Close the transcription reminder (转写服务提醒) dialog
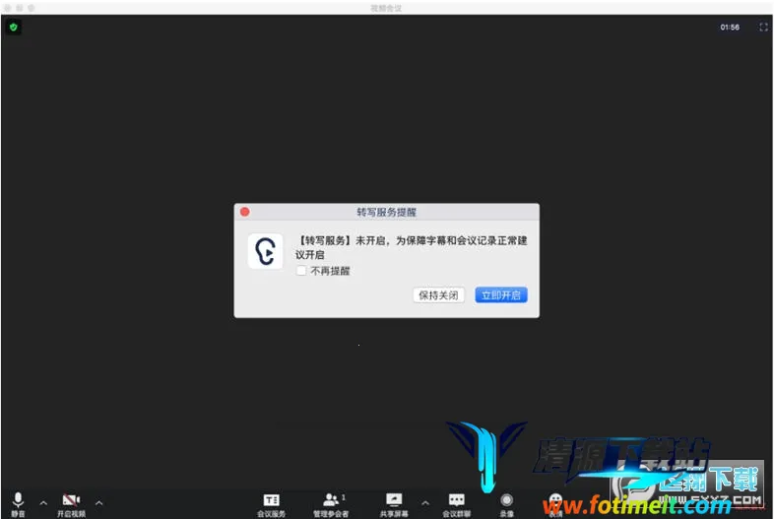 (245, 212)
